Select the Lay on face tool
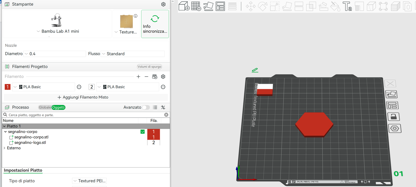Screen dimensions: 416x187 click(x=287, y=6)
